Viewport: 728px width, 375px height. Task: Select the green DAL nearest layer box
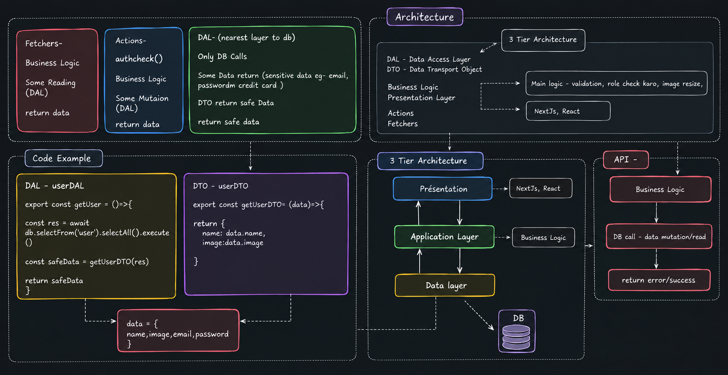[x=273, y=80]
